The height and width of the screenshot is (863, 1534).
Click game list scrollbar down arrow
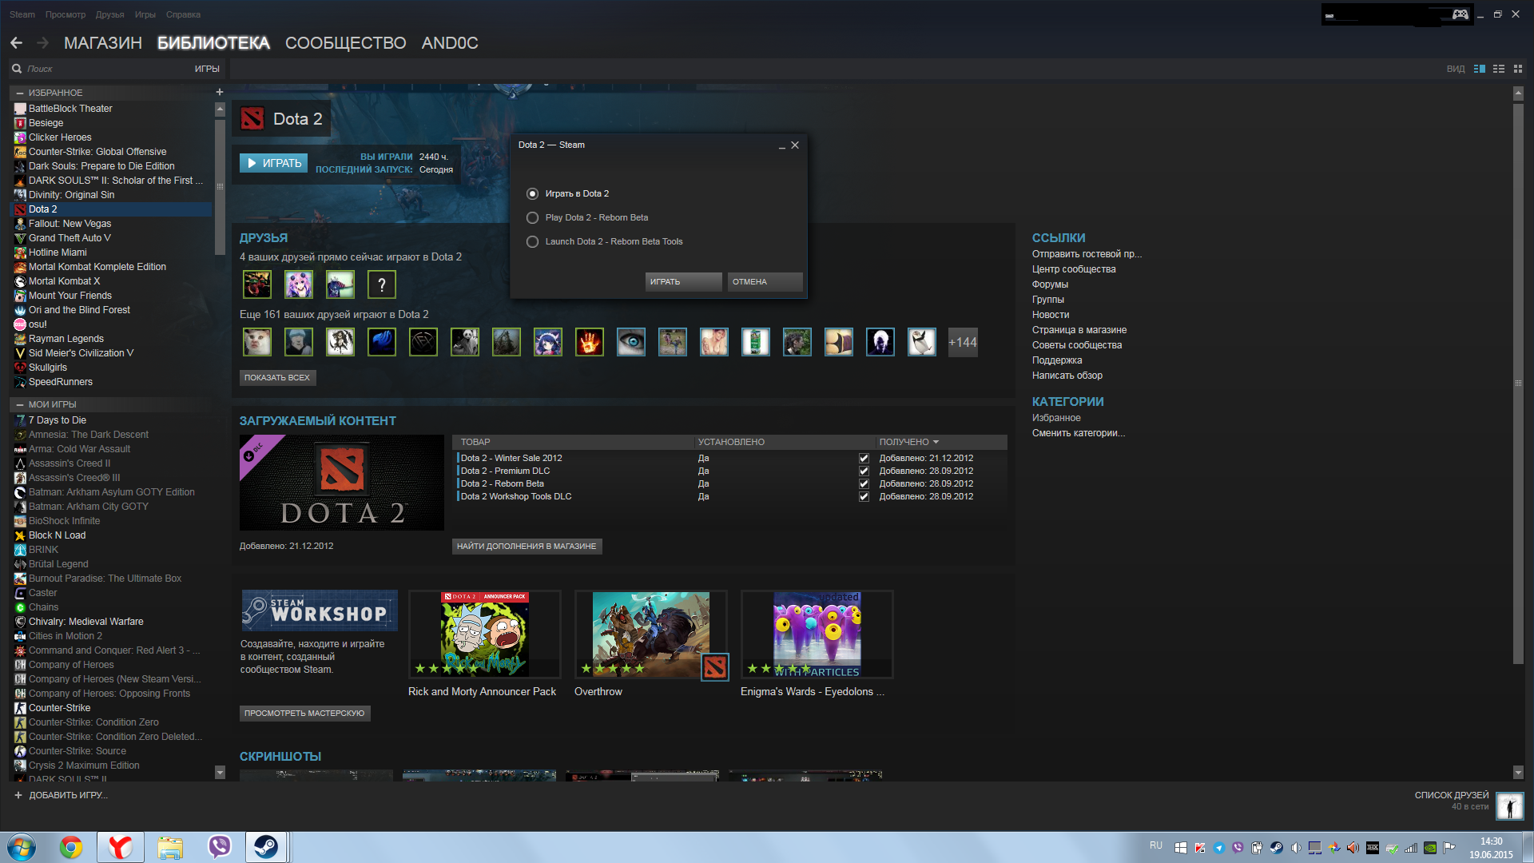tap(220, 772)
